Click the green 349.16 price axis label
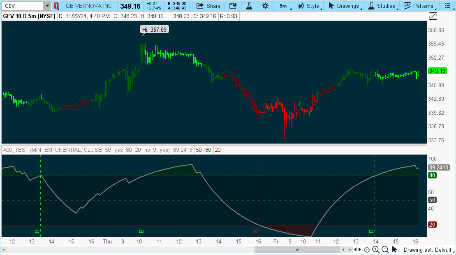Screen dimensions: 456x255 437,71
